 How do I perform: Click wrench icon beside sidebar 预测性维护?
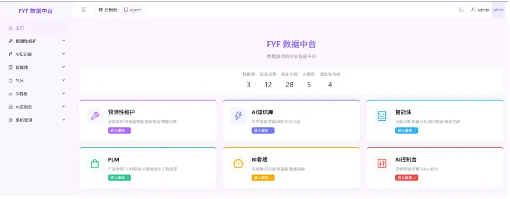10,41
